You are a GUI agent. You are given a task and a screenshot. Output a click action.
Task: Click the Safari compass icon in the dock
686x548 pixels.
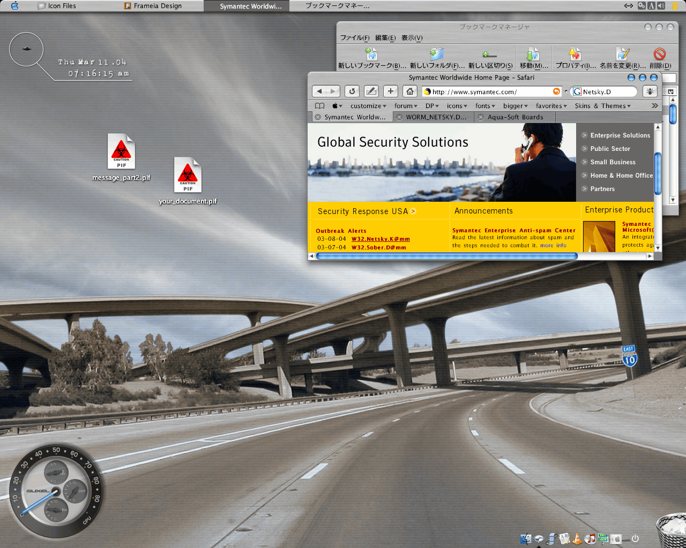[x=539, y=538]
